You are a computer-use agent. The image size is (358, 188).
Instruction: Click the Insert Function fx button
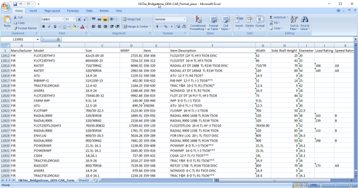tap(58, 39)
